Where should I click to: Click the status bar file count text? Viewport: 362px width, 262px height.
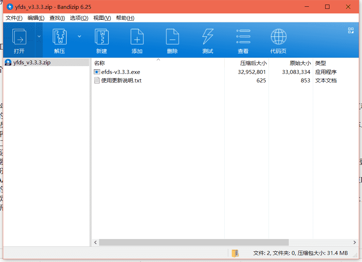click(x=300, y=253)
